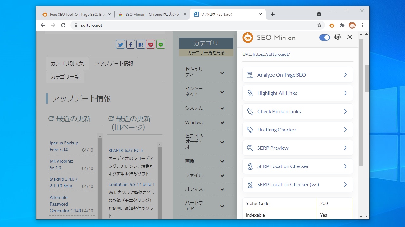Click カテゴリ一覧を見る link

(x=206, y=53)
